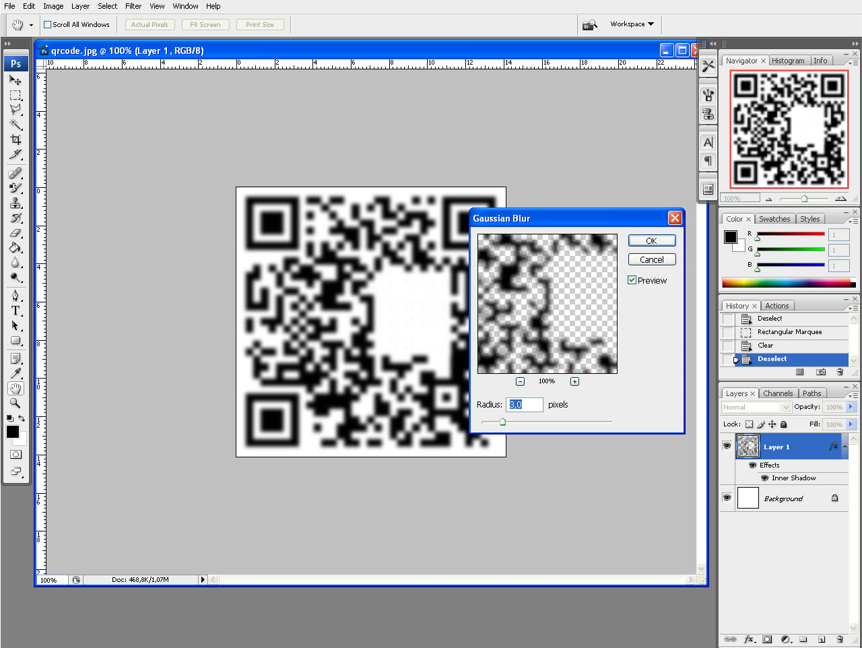
Task: Open the adjustment layer menu
Action: click(x=786, y=639)
